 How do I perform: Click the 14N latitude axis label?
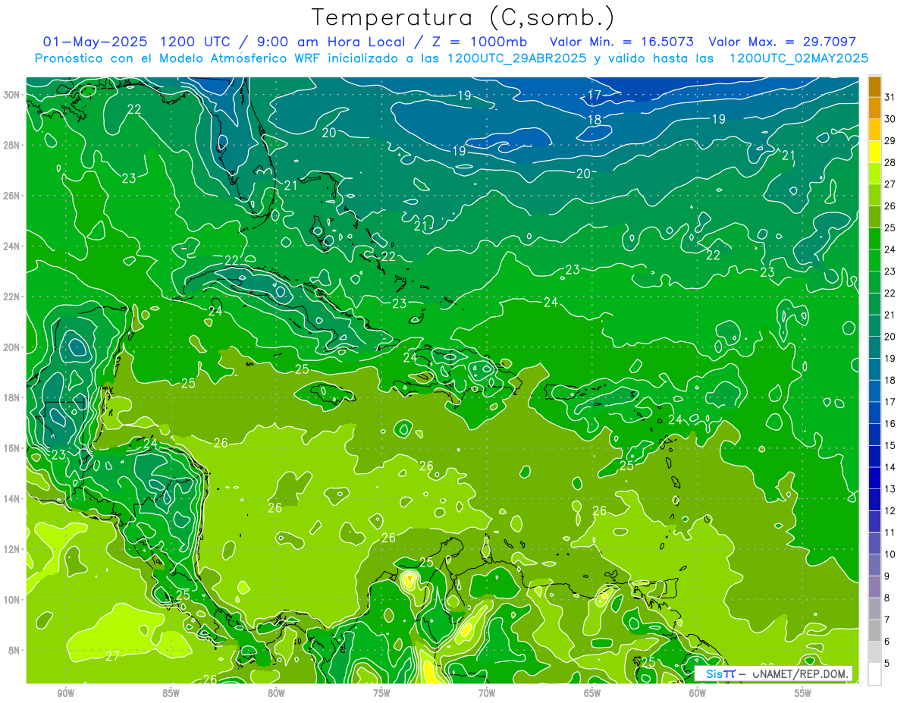point(11,499)
